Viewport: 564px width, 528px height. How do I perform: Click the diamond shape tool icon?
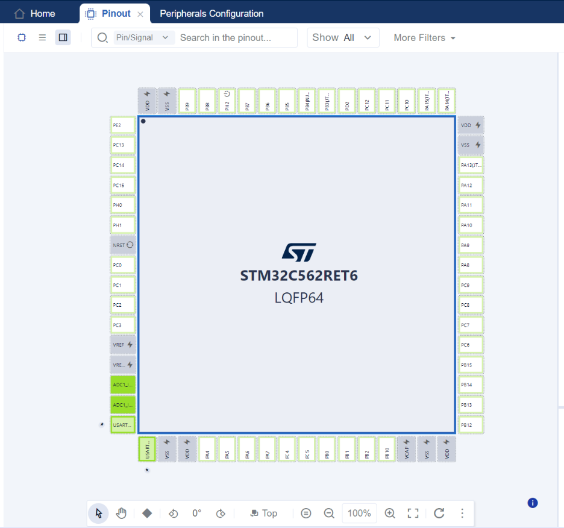pyautogui.click(x=147, y=514)
